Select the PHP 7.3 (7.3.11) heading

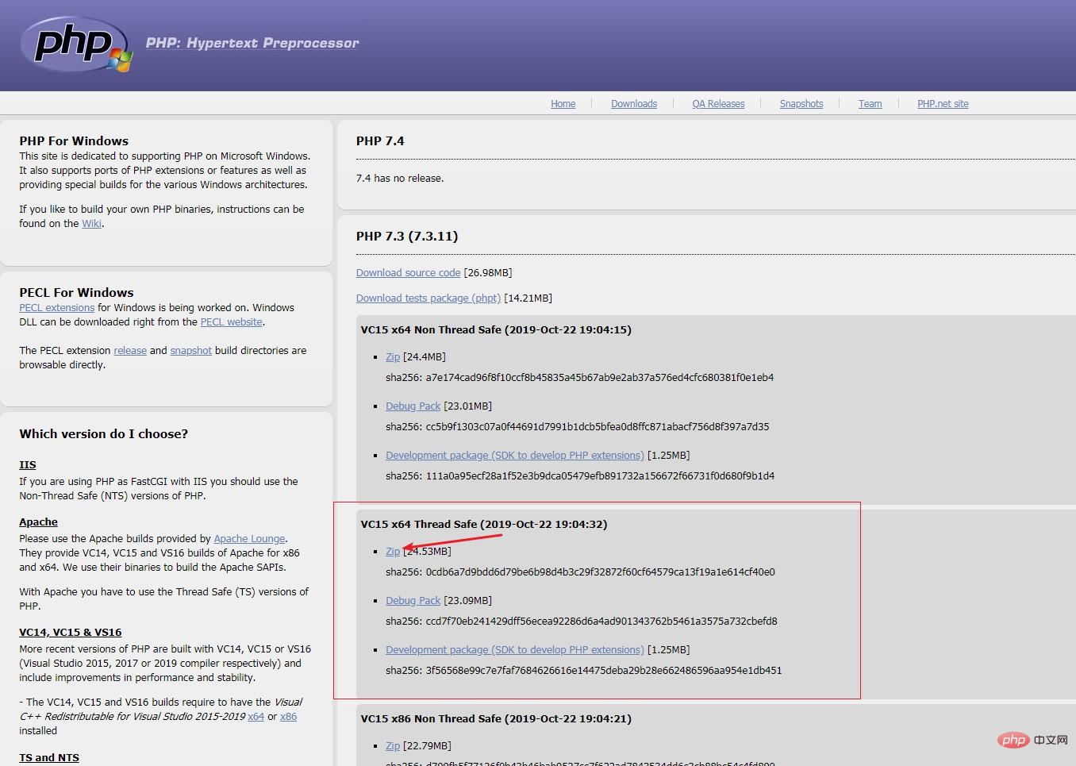(x=407, y=237)
